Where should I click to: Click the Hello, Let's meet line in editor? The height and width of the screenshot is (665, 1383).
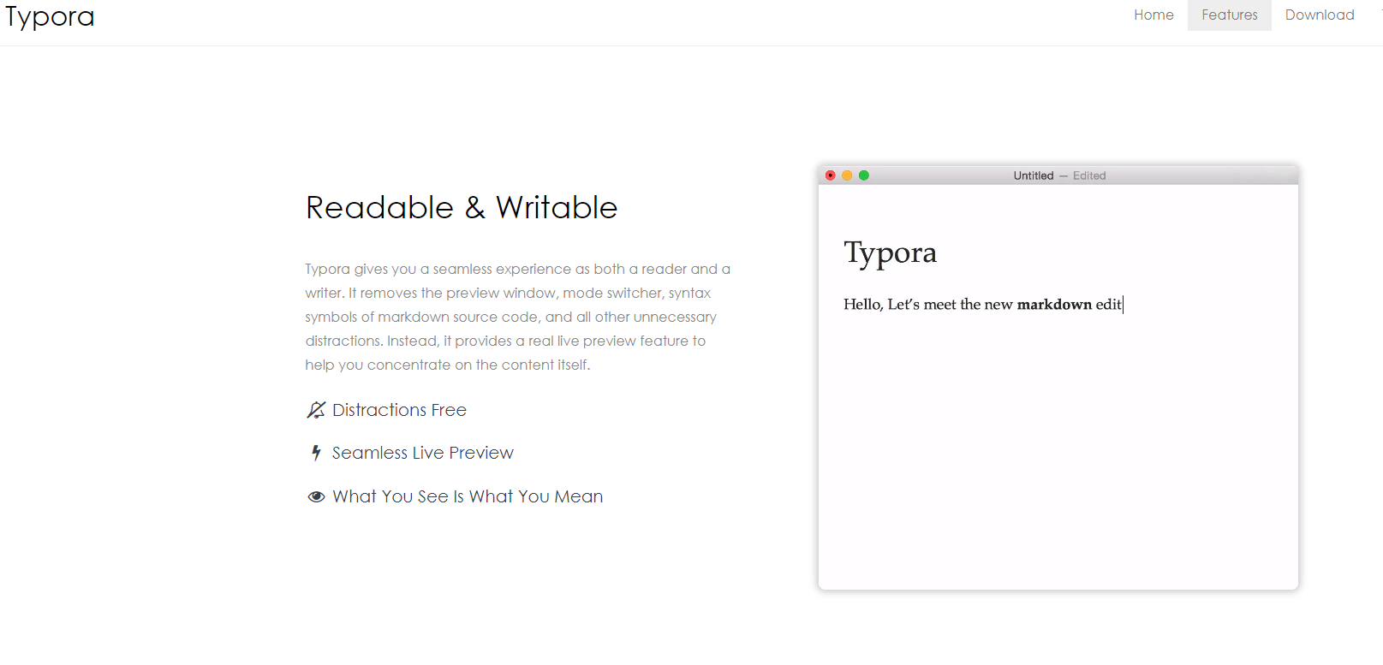[982, 304]
